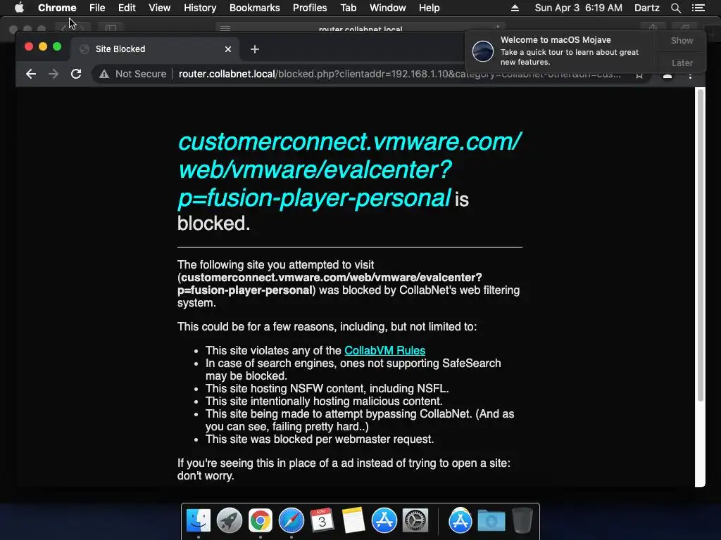Click the bold blocked URL in paragraph

(x=330, y=284)
